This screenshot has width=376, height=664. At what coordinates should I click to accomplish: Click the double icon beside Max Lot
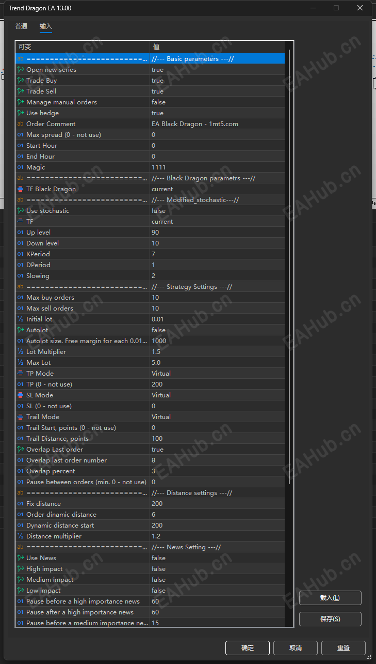pos(21,363)
